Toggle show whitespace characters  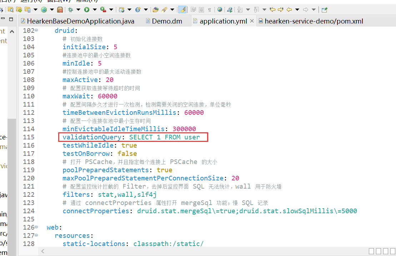pos(210,10)
